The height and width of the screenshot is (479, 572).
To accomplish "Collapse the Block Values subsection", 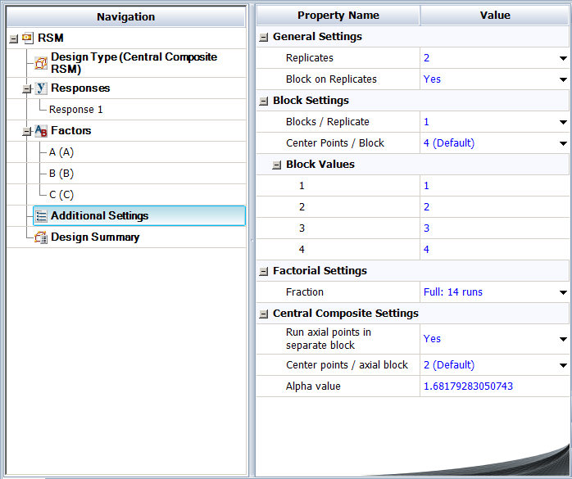I will click(x=276, y=165).
